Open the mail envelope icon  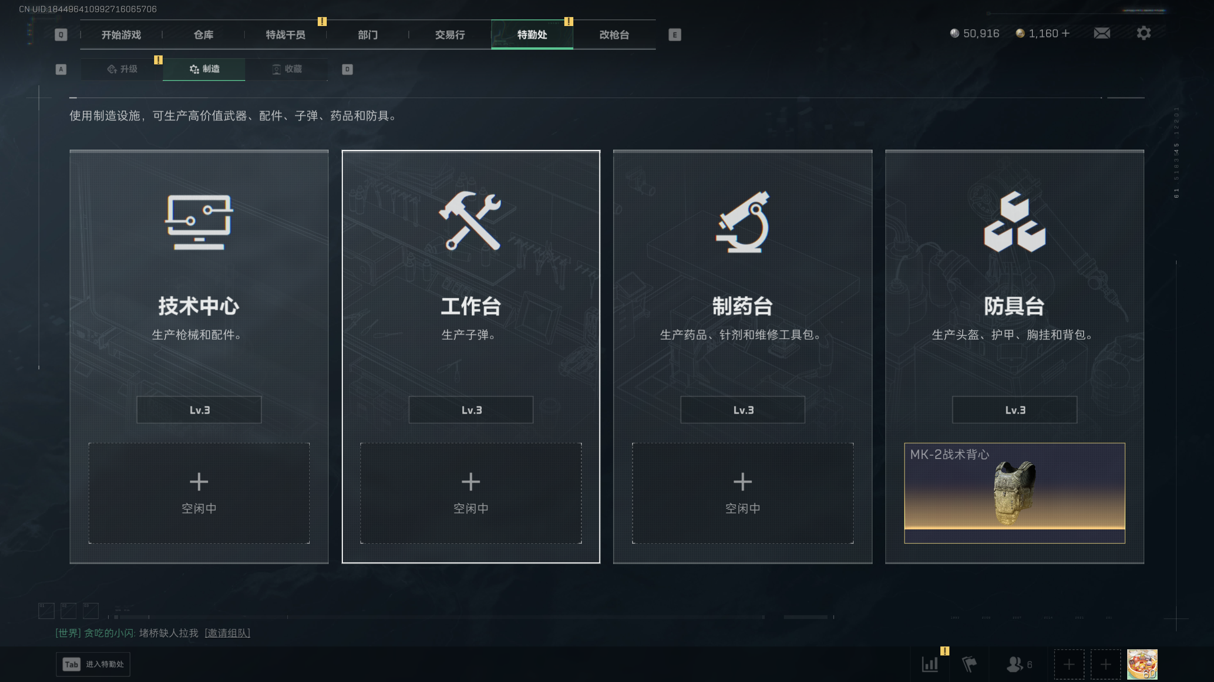tap(1102, 33)
